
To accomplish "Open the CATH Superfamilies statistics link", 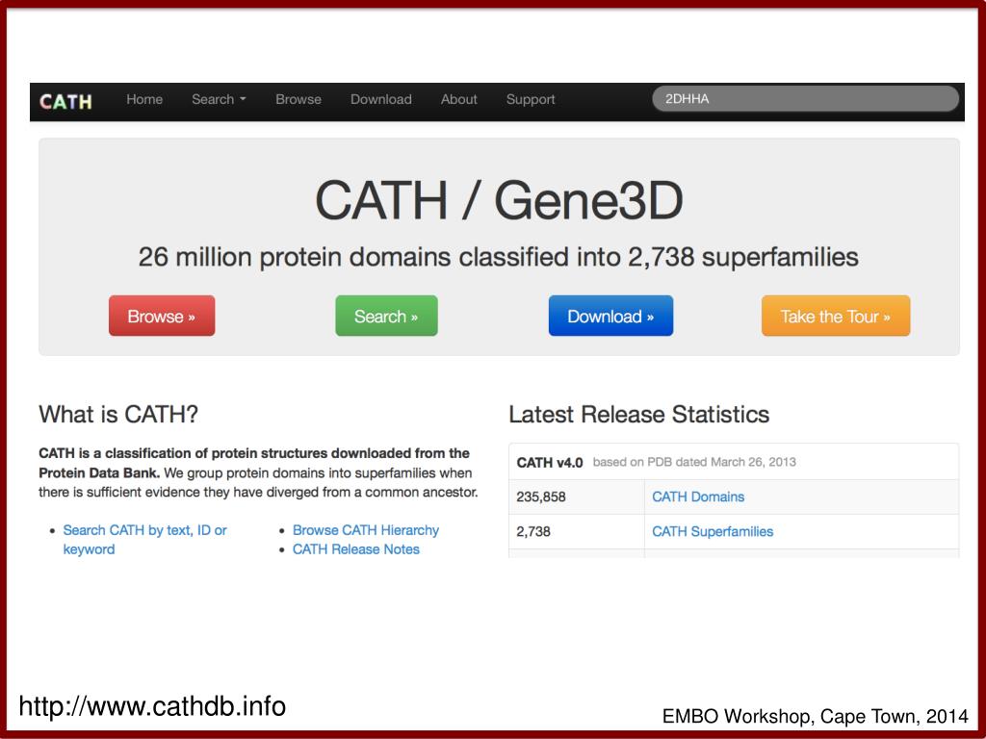I will point(713,531).
